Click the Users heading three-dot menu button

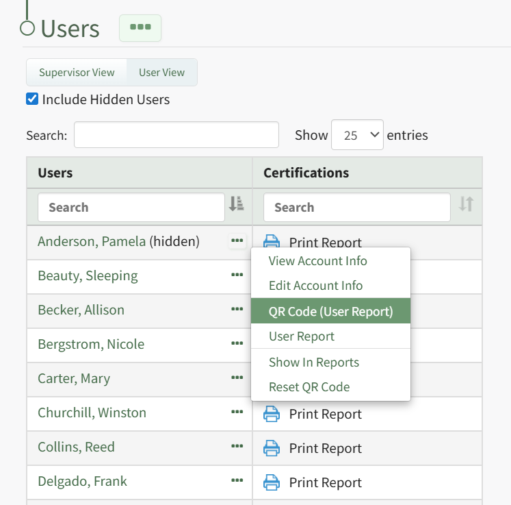140,28
